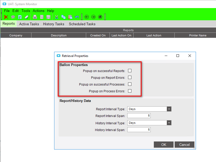Viewport: 216px width, 162px height.
Task: Dismiss dialog with Cancel button
Action: [185, 145]
